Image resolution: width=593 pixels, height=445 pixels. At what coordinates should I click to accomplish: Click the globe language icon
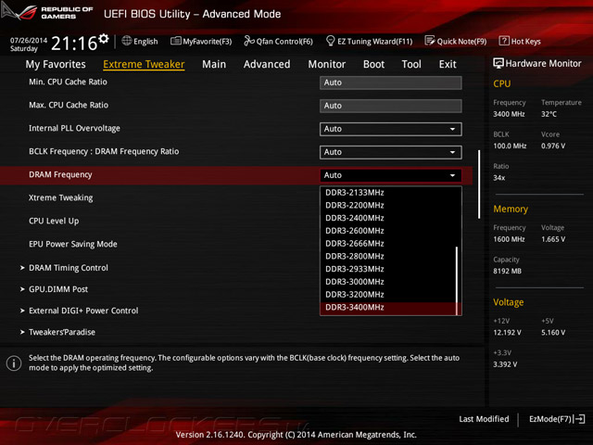(x=127, y=41)
